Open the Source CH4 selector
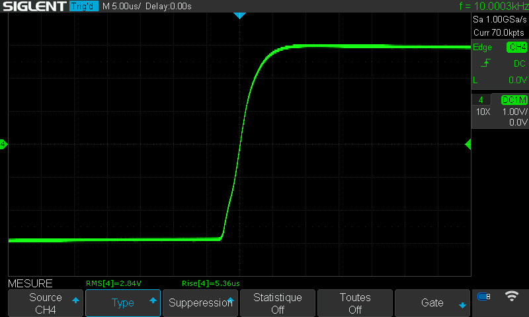Screen dimensions: 529x317 tap(46, 303)
